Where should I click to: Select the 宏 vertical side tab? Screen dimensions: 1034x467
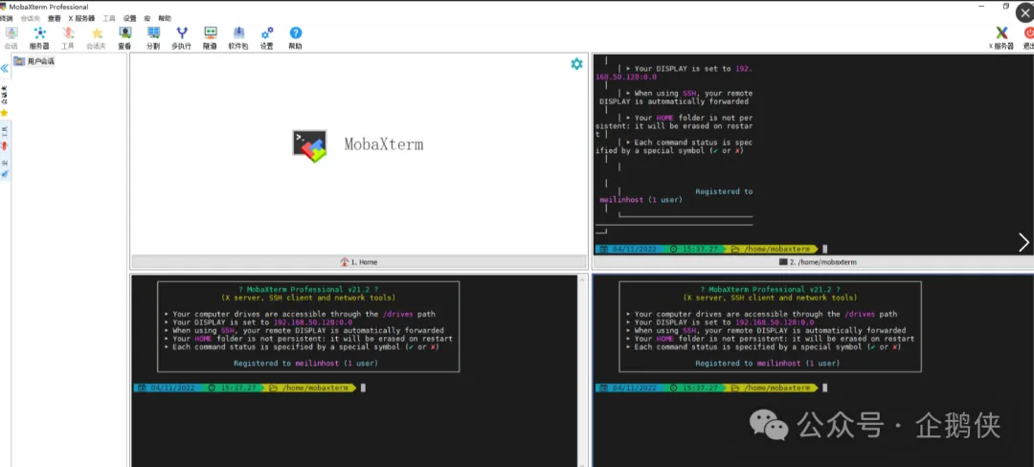tap(5, 167)
